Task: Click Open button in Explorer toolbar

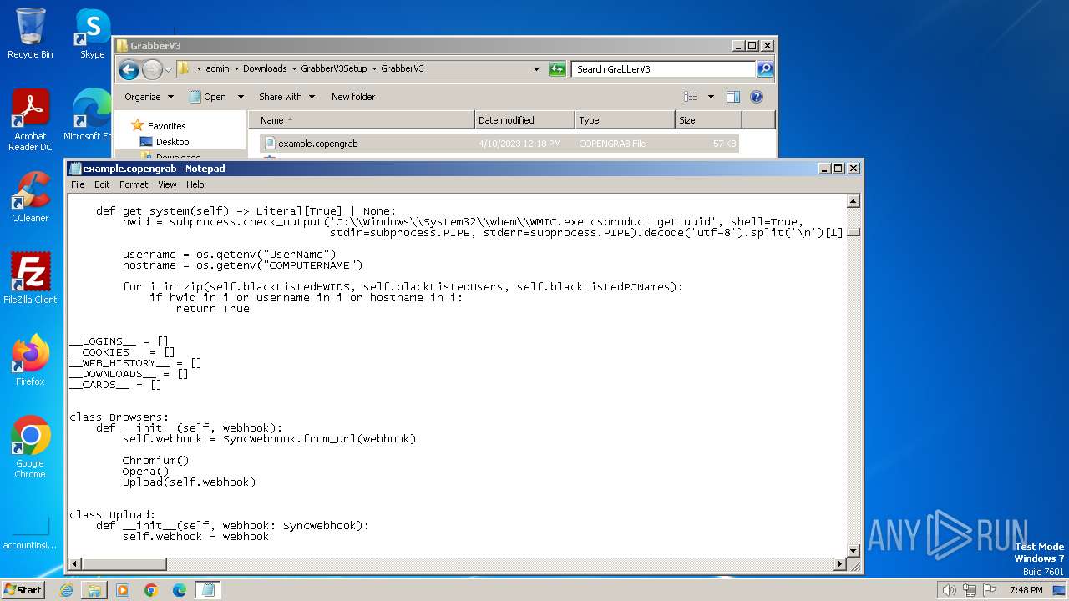Action: coord(209,97)
